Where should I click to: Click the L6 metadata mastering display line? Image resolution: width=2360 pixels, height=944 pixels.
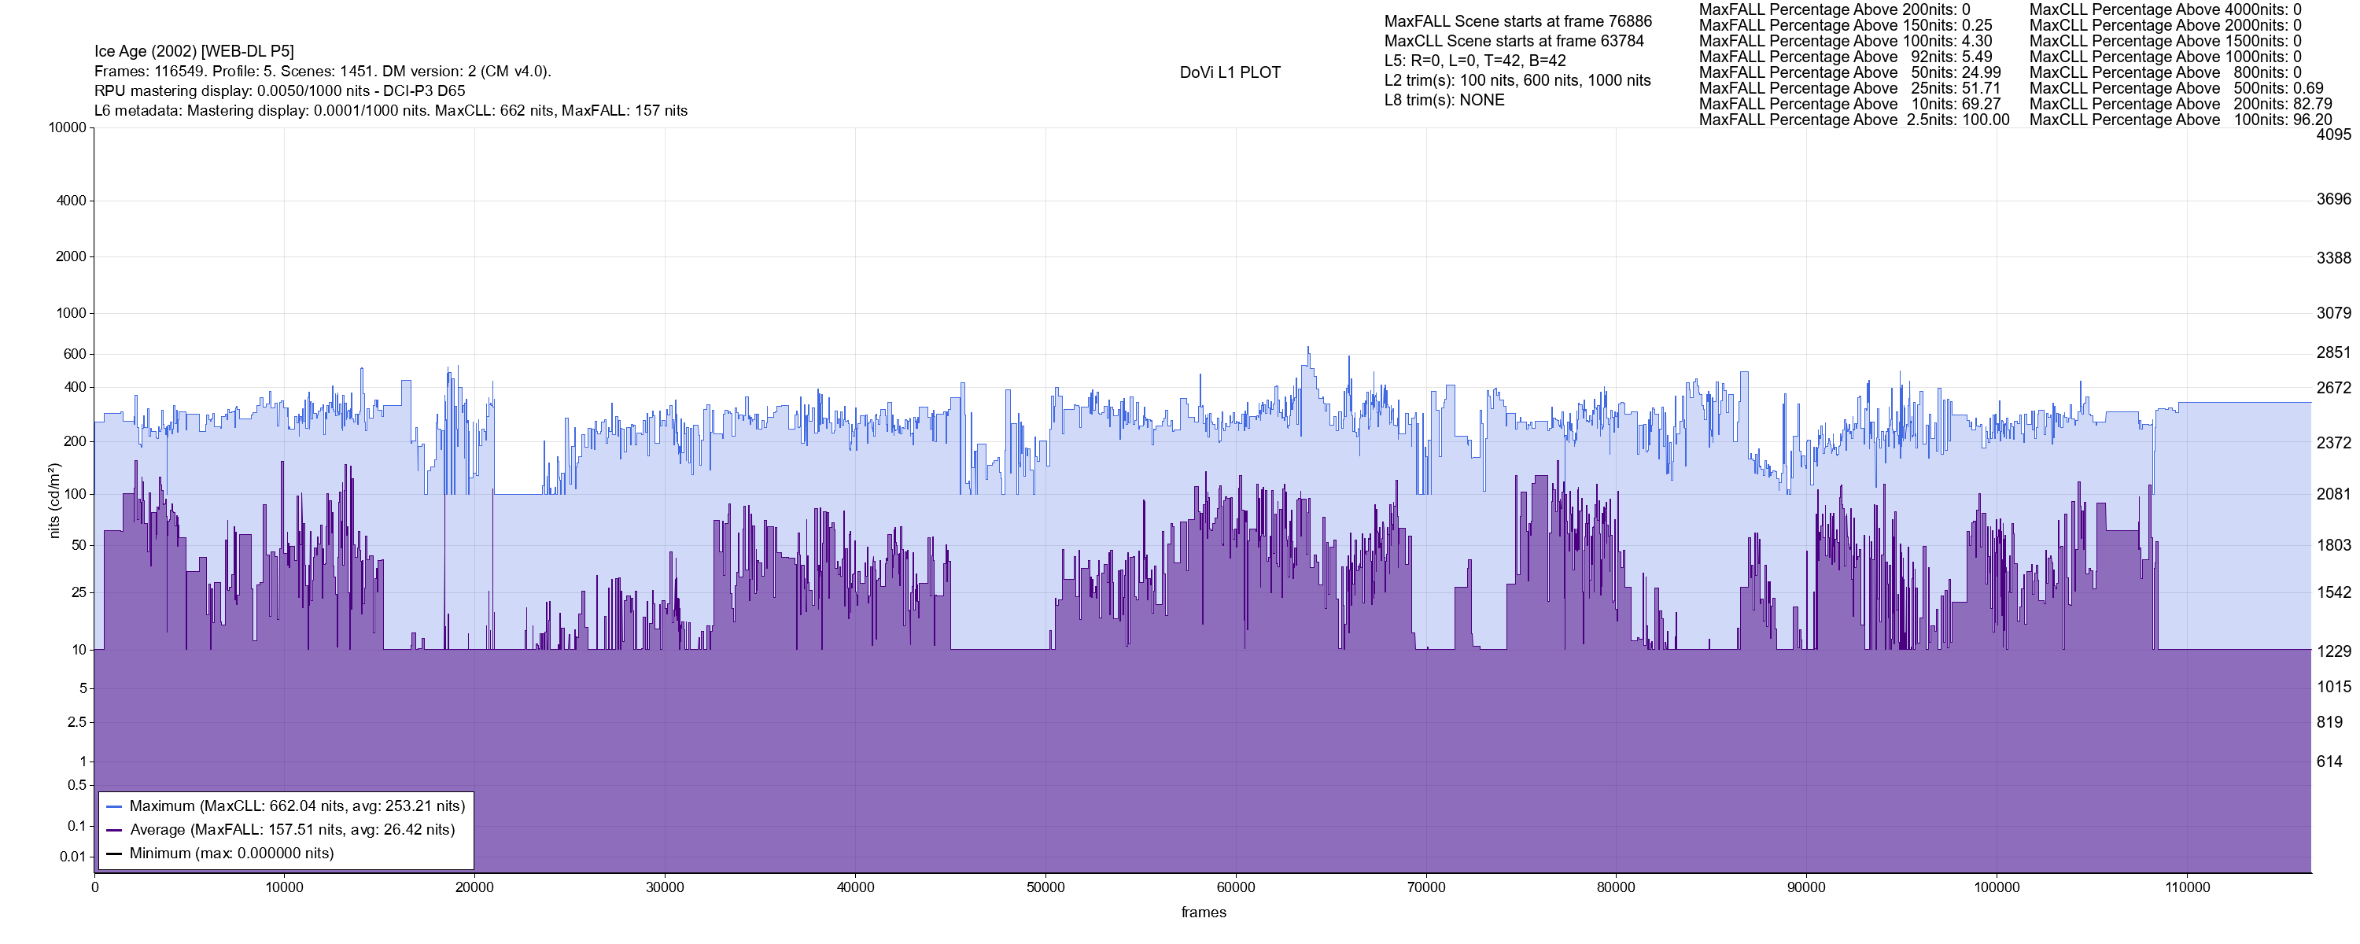click(x=390, y=111)
